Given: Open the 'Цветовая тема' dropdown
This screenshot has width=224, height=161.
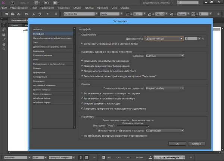Looking at the screenshot, I should (x=165, y=38).
